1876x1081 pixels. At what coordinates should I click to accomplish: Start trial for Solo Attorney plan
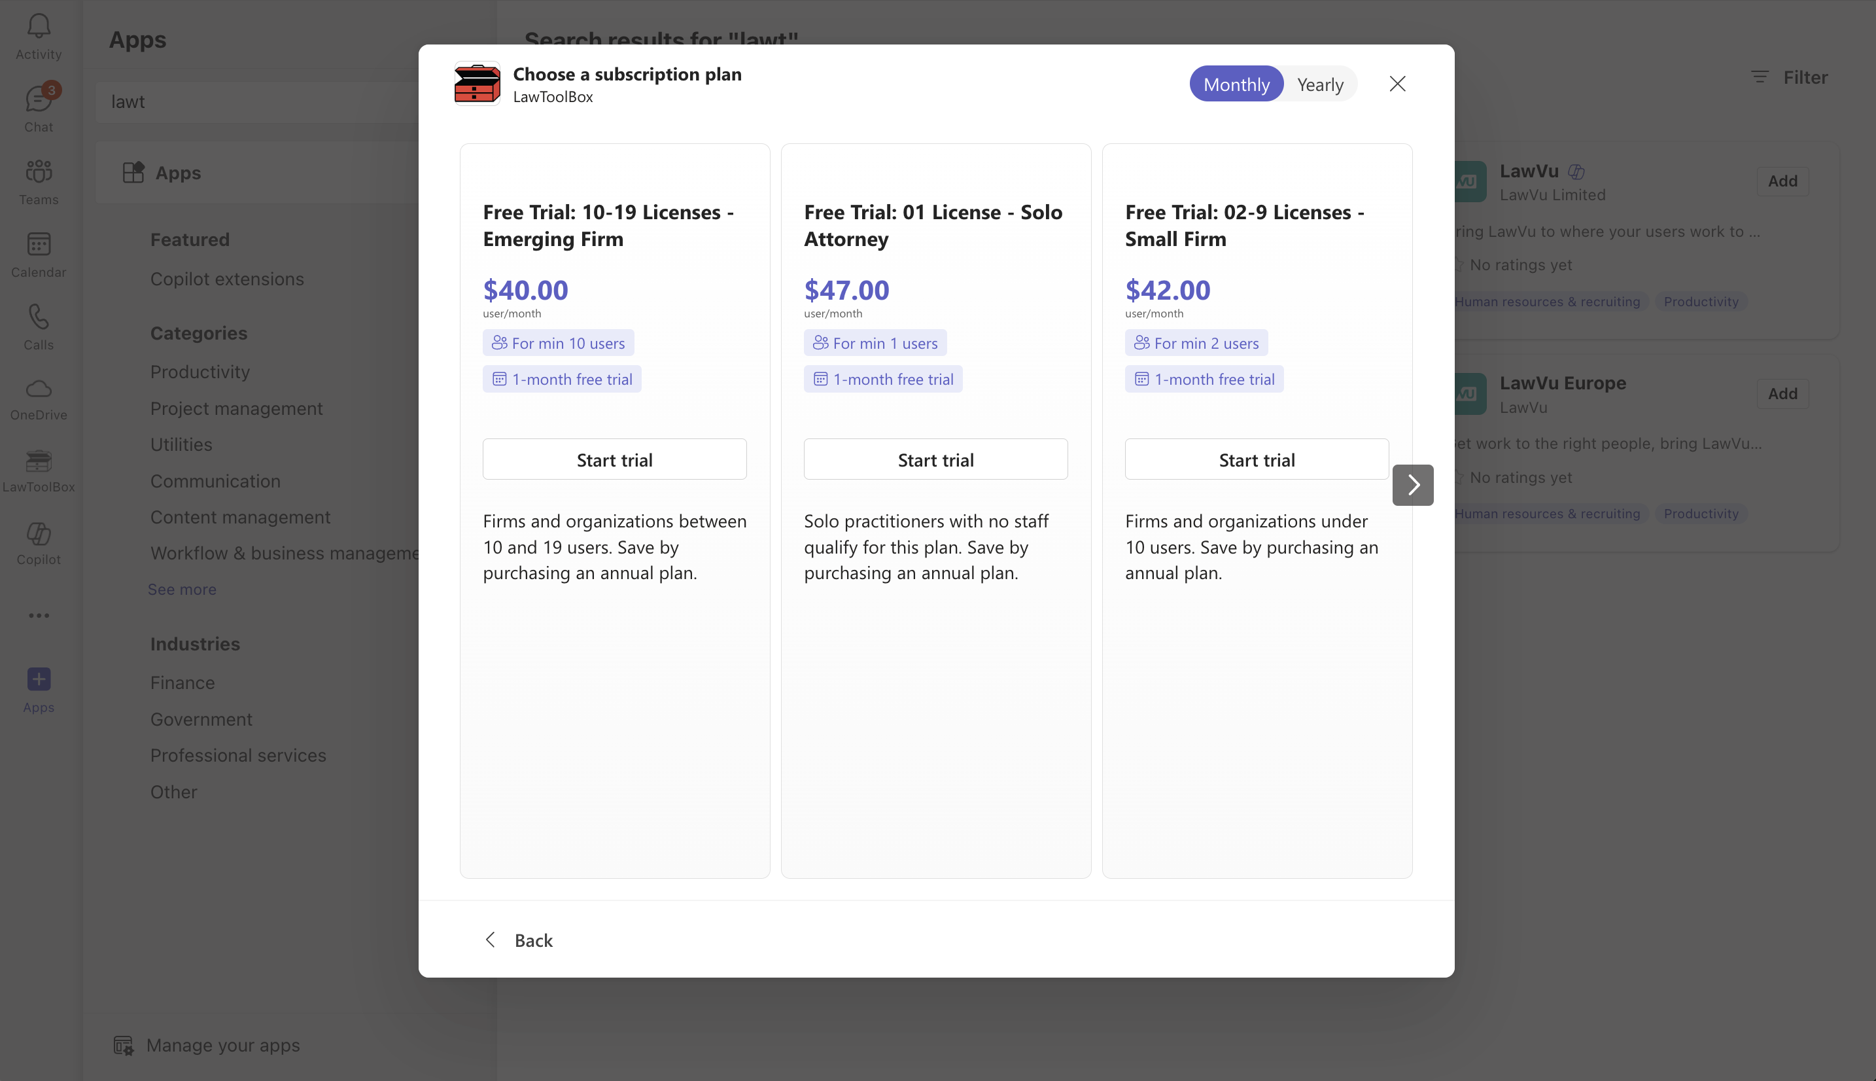935,459
